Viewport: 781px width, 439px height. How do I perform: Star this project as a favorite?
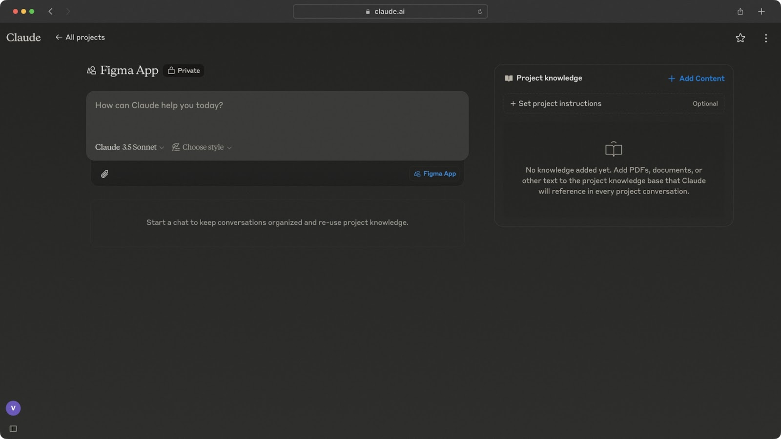pyautogui.click(x=740, y=38)
